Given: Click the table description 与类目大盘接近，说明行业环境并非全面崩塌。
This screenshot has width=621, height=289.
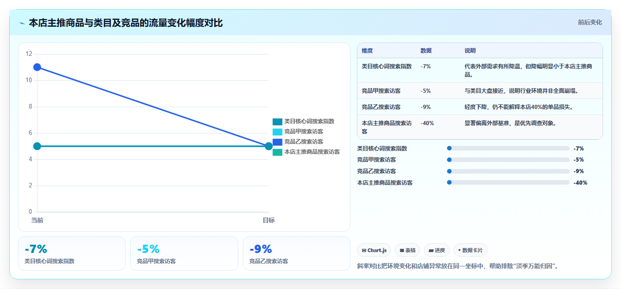Looking at the screenshot, I should click(522, 91).
